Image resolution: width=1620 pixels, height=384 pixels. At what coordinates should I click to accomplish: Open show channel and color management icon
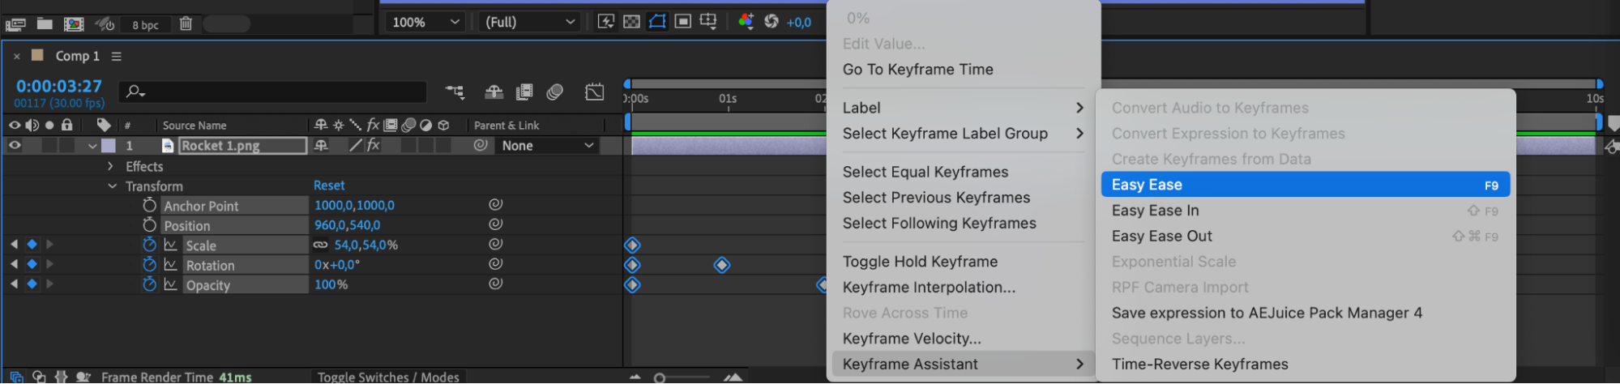[x=746, y=21]
